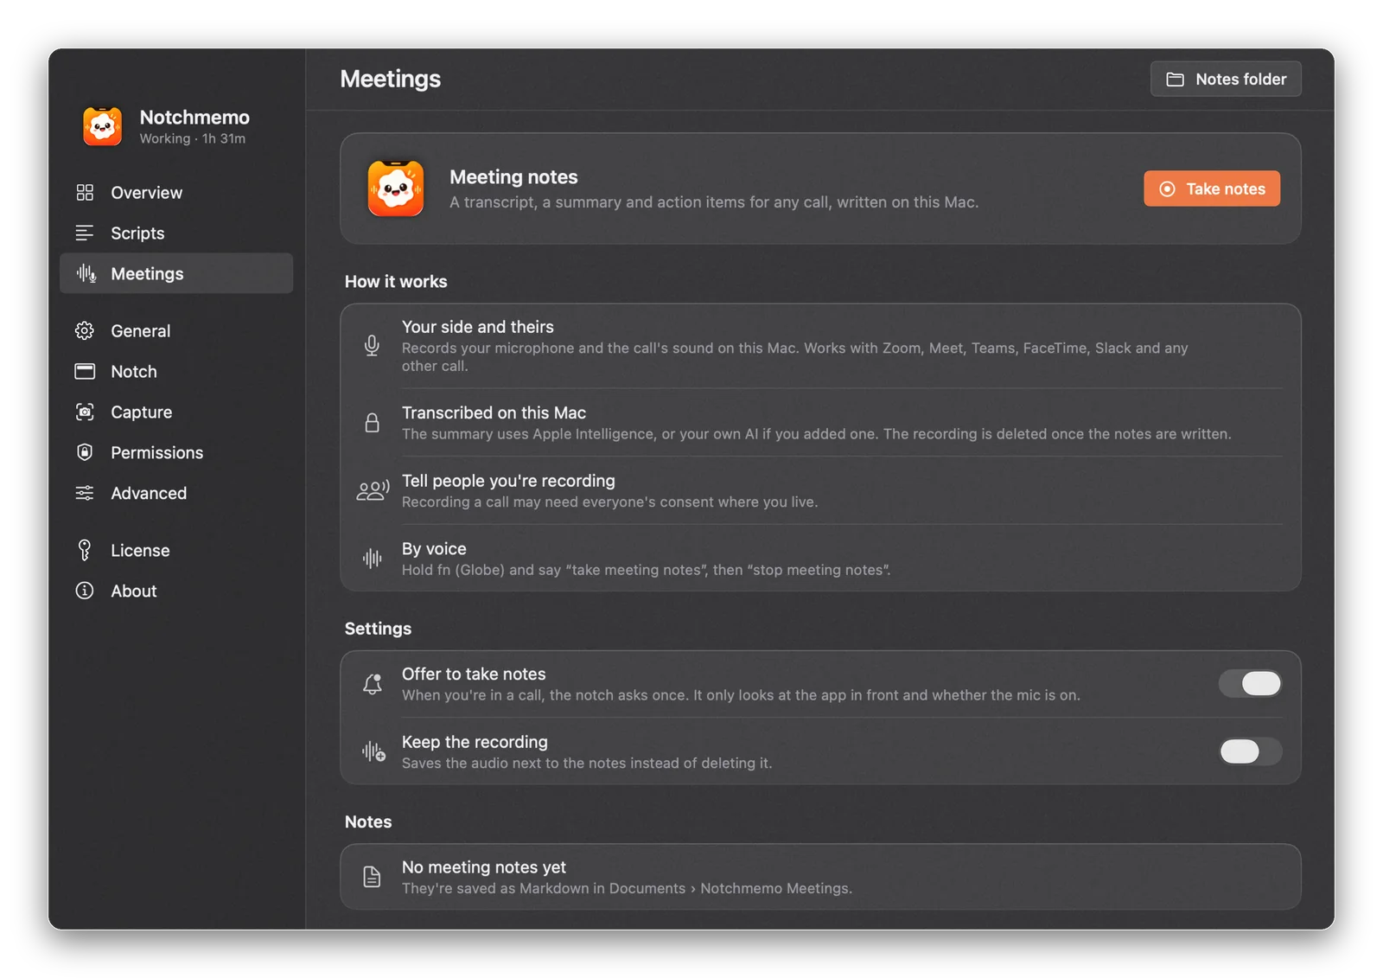The height and width of the screenshot is (978, 1383).
Task: Click the 'Keep the recording' label
Action: click(475, 742)
